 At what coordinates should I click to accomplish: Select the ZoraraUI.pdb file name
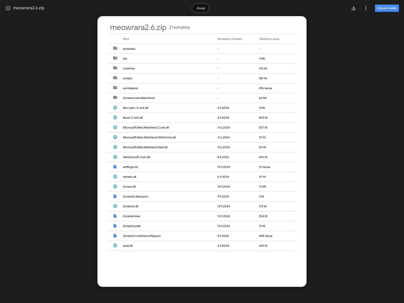[x=132, y=226]
